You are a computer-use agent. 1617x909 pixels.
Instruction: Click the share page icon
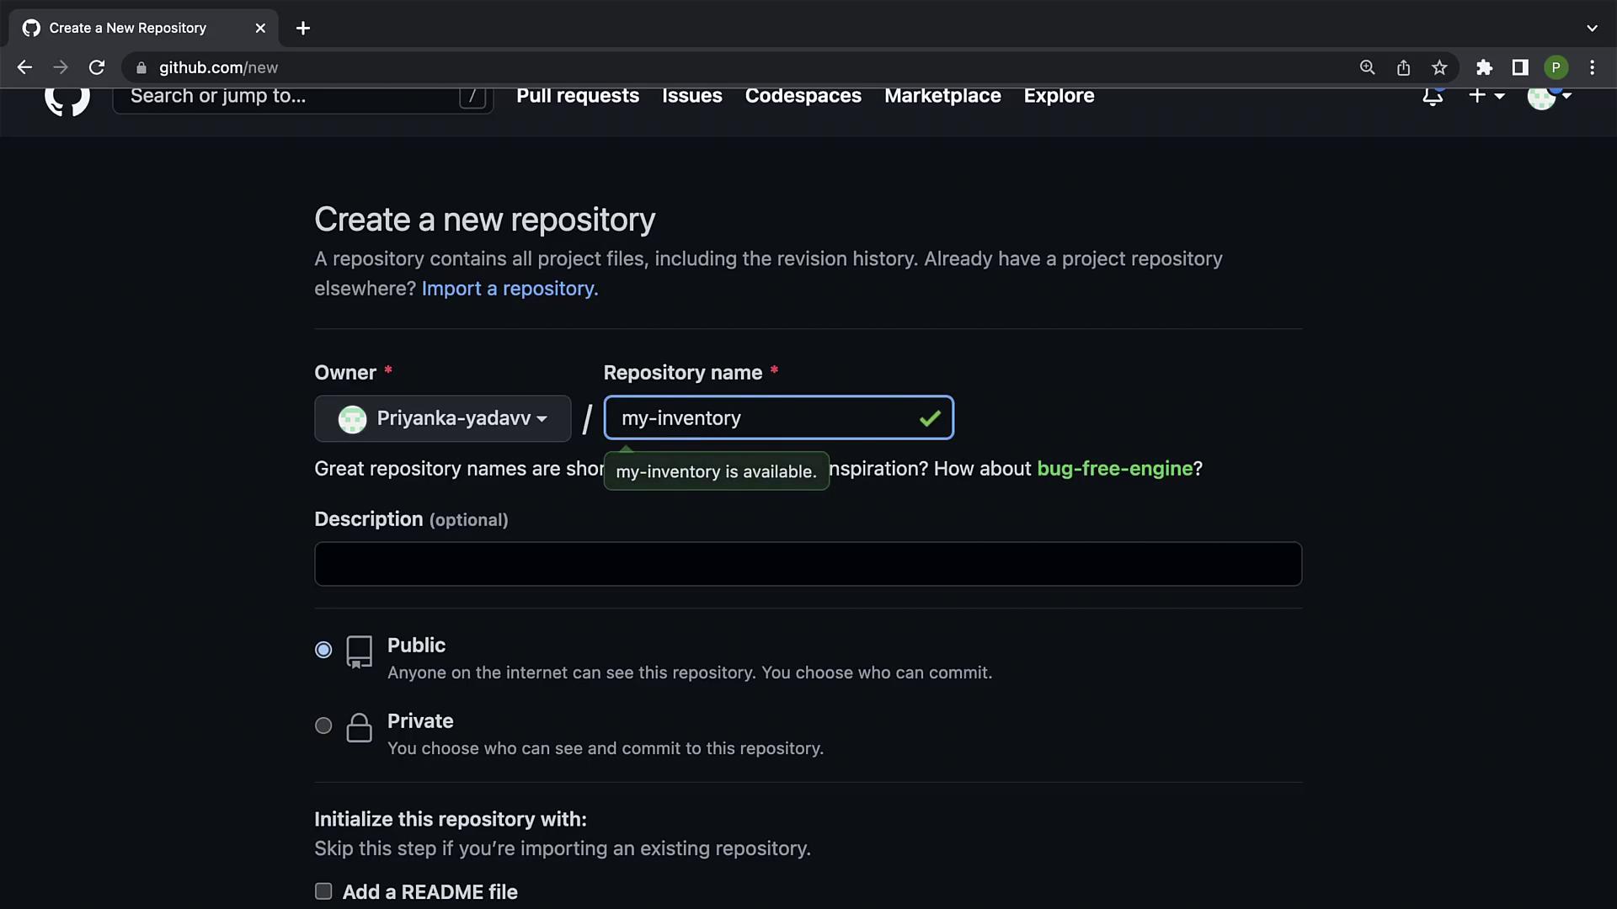click(x=1403, y=67)
